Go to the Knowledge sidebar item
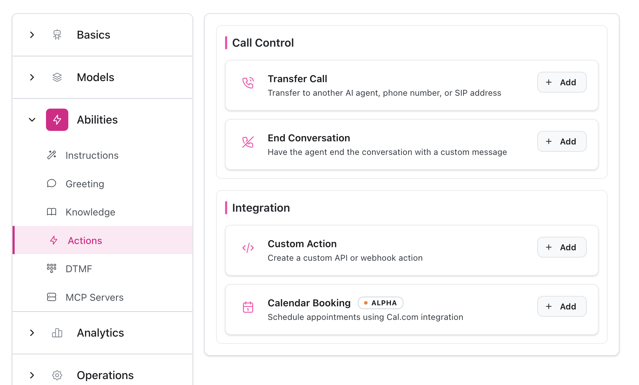 coord(90,212)
